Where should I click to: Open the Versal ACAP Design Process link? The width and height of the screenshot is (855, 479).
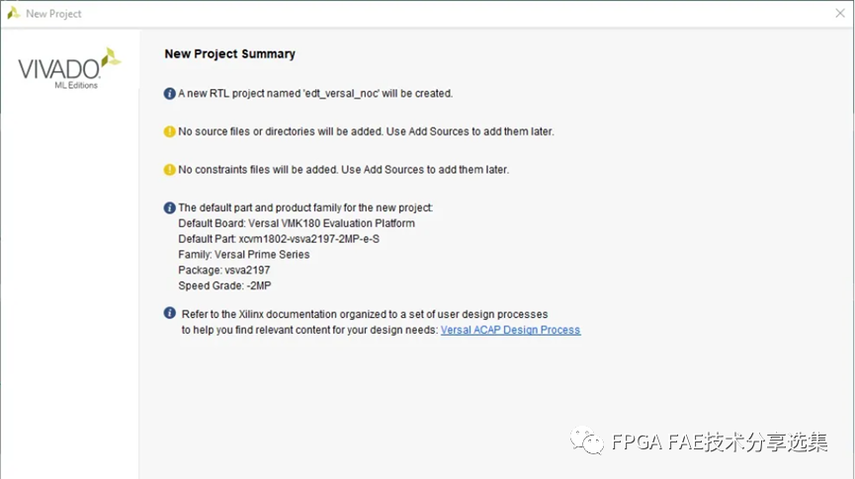(510, 330)
